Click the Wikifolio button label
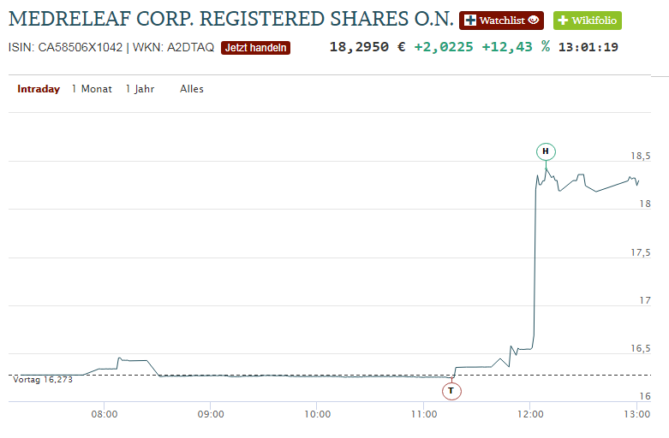Screen dimensions: 669x438 pyautogui.click(x=594, y=21)
